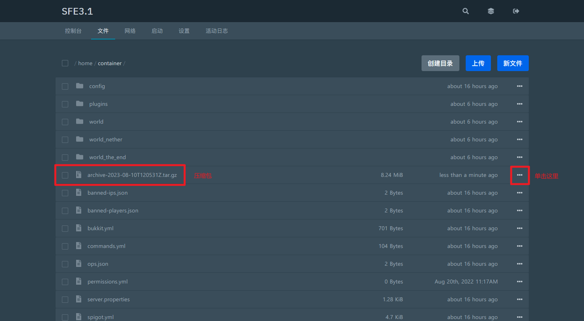Navigate to home in the breadcrumb
The width and height of the screenshot is (584, 321).
coord(85,63)
